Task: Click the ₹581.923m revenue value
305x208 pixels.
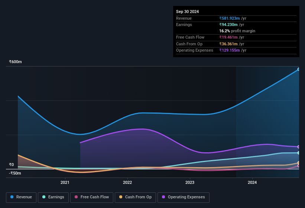Action: (x=230, y=18)
